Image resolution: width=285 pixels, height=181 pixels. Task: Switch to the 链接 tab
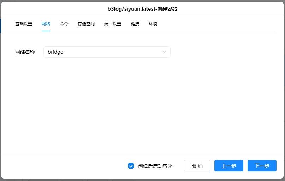tap(135, 24)
